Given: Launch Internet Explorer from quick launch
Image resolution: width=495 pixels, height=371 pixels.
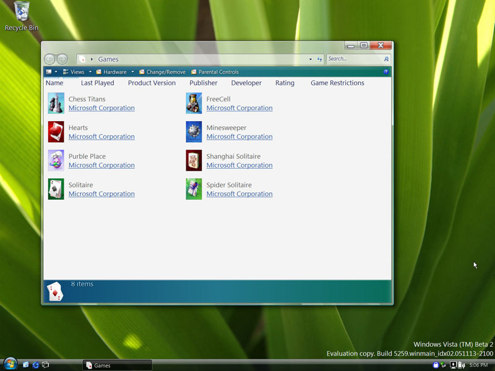Looking at the screenshot, I should [x=36, y=365].
